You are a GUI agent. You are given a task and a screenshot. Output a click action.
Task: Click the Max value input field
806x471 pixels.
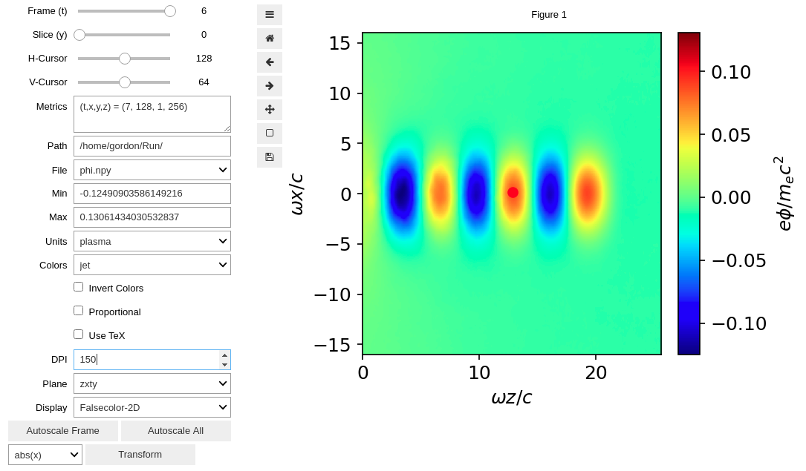tap(152, 217)
